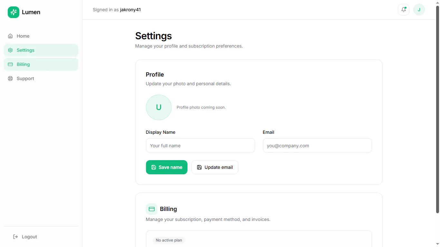Select Settings in the sidebar
The width and height of the screenshot is (440, 247).
point(41,50)
